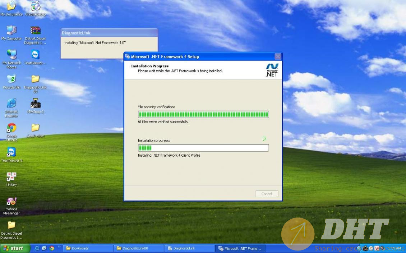Switch to DiagnosticLink80 taskbar item
The height and width of the screenshot is (253, 406).
tap(139, 248)
